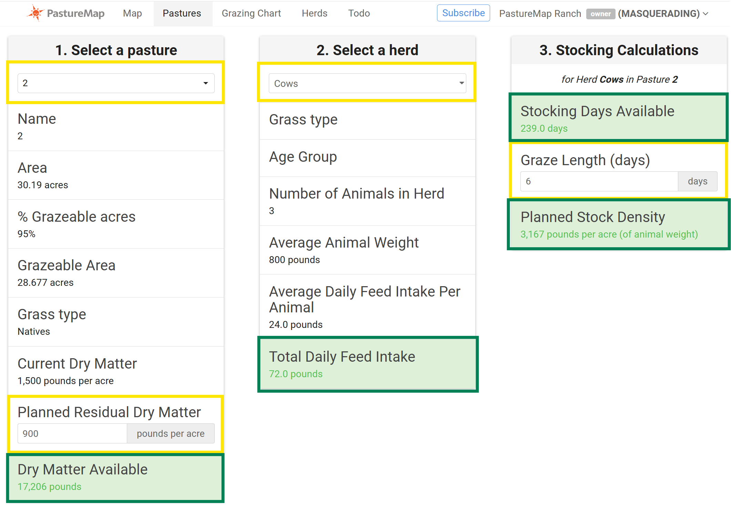Image resolution: width=731 pixels, height=512 pixels.
Task: Click the pounds per acre unit label
Action: (171, 433)
